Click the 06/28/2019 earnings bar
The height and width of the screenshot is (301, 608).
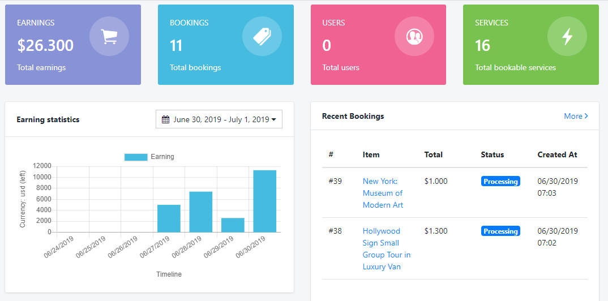point(200,212)
